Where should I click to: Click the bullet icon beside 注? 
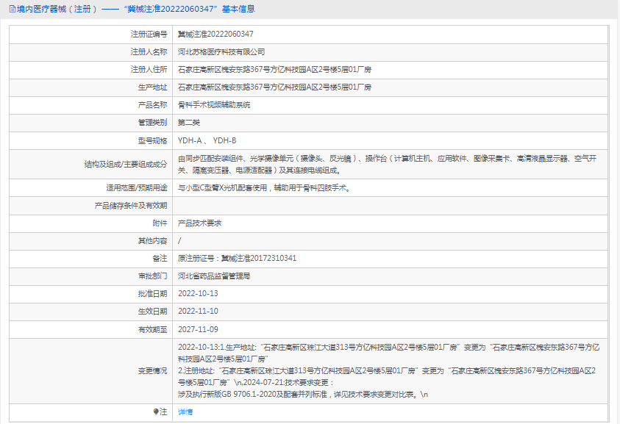156,412
